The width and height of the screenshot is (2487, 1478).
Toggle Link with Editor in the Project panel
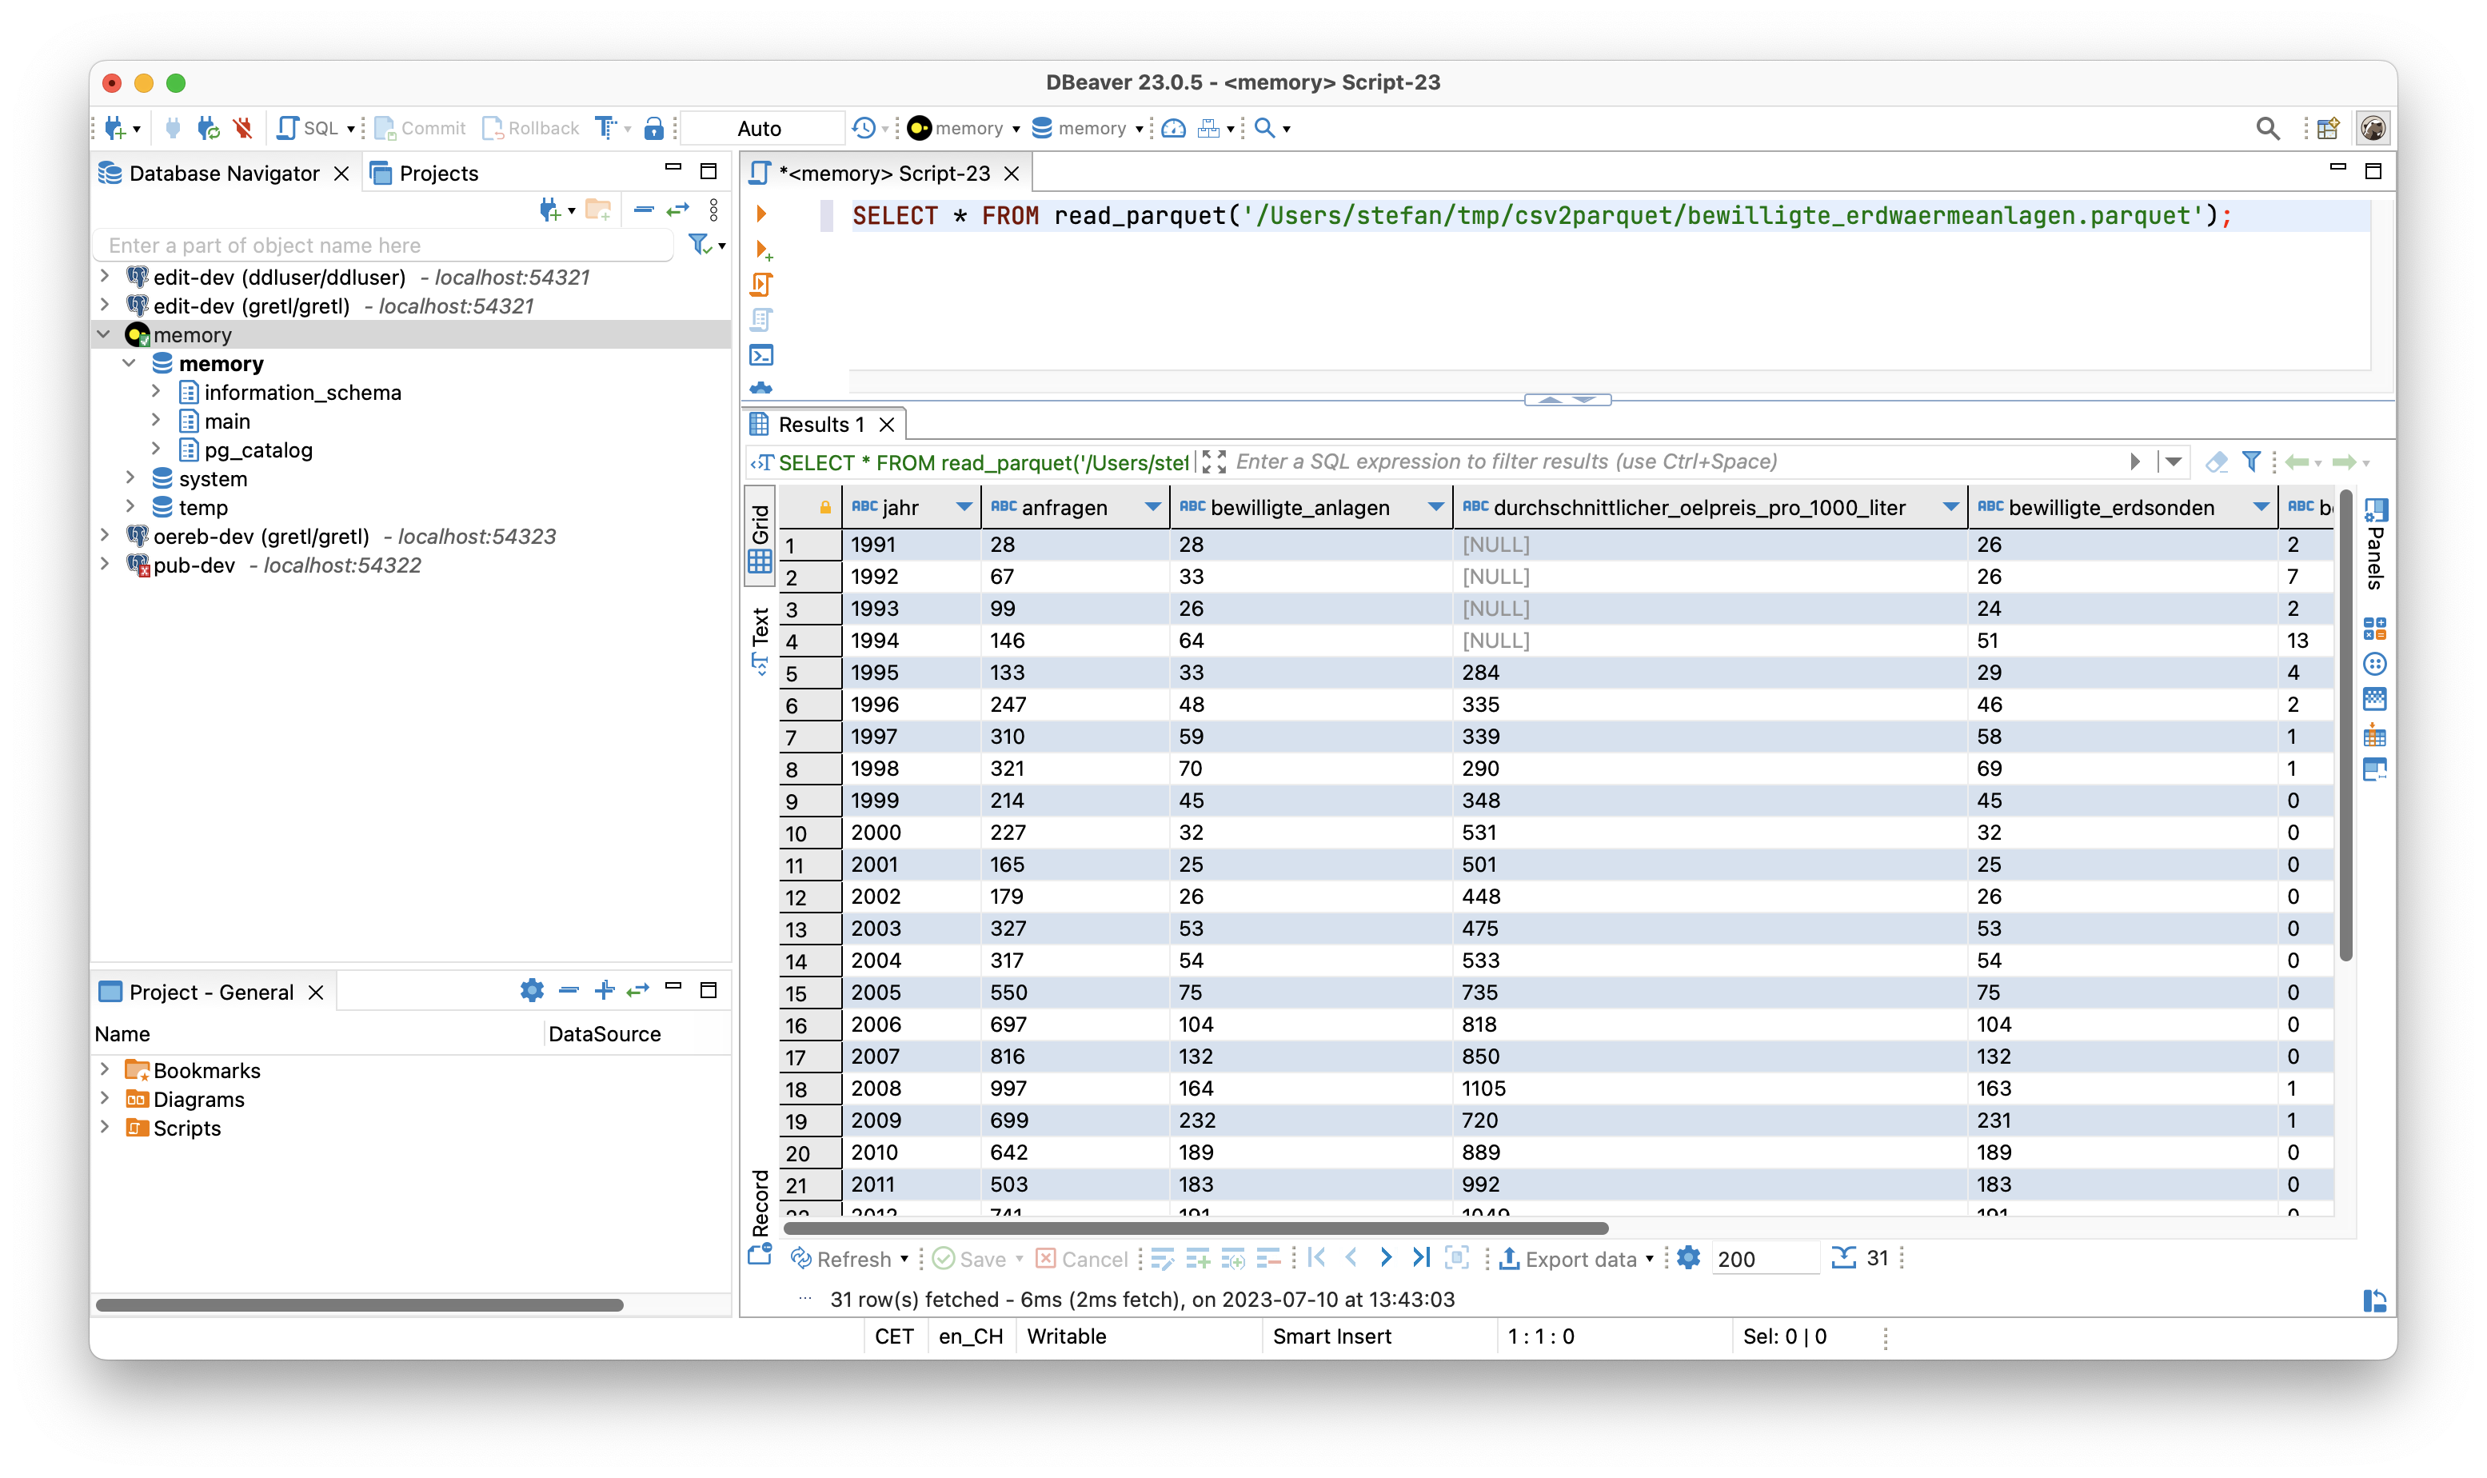pyautogui.click(x=638, y=990)
